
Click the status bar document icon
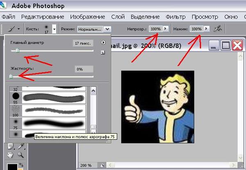click(102, 166)
